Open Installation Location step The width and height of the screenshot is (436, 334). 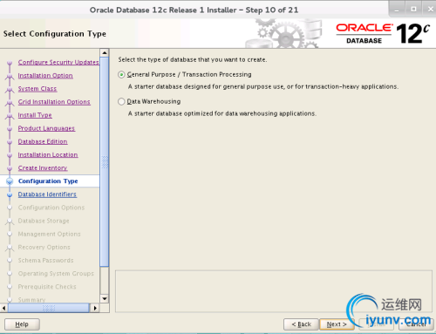[48, 154]
